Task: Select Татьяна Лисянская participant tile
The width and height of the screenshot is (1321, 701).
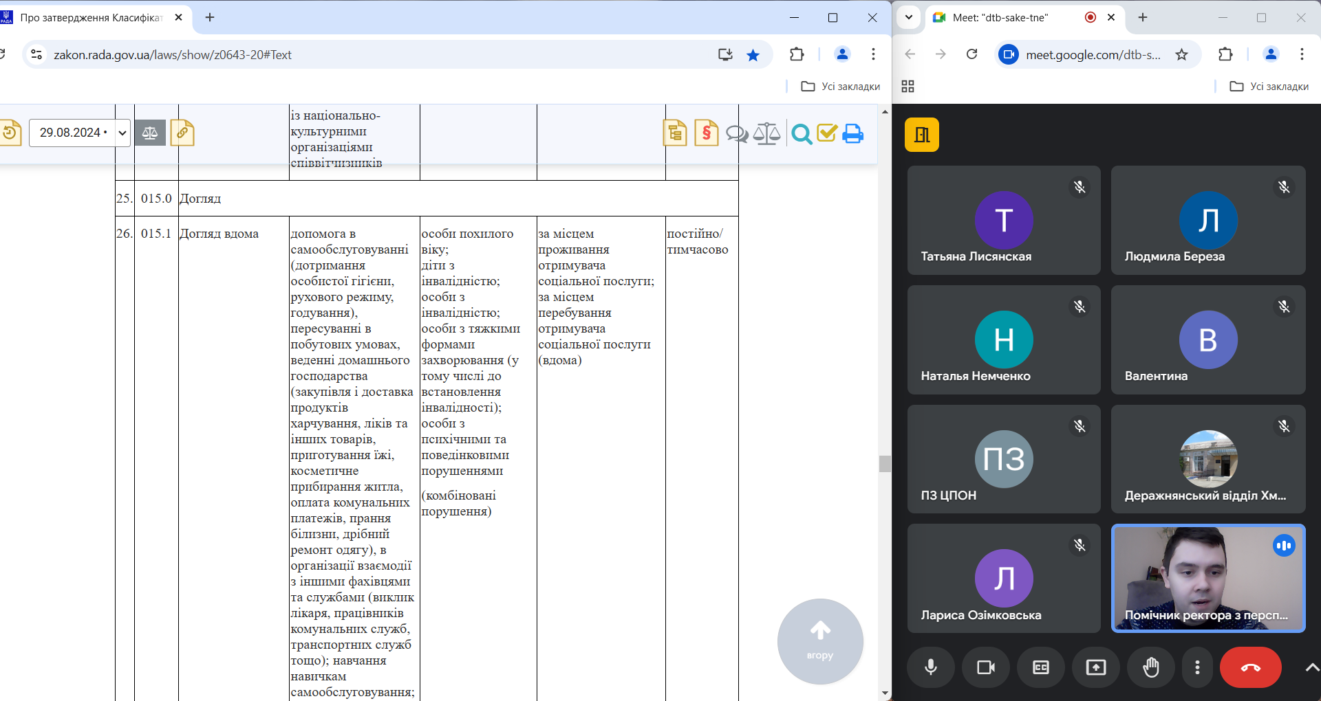Action: 1004,220
